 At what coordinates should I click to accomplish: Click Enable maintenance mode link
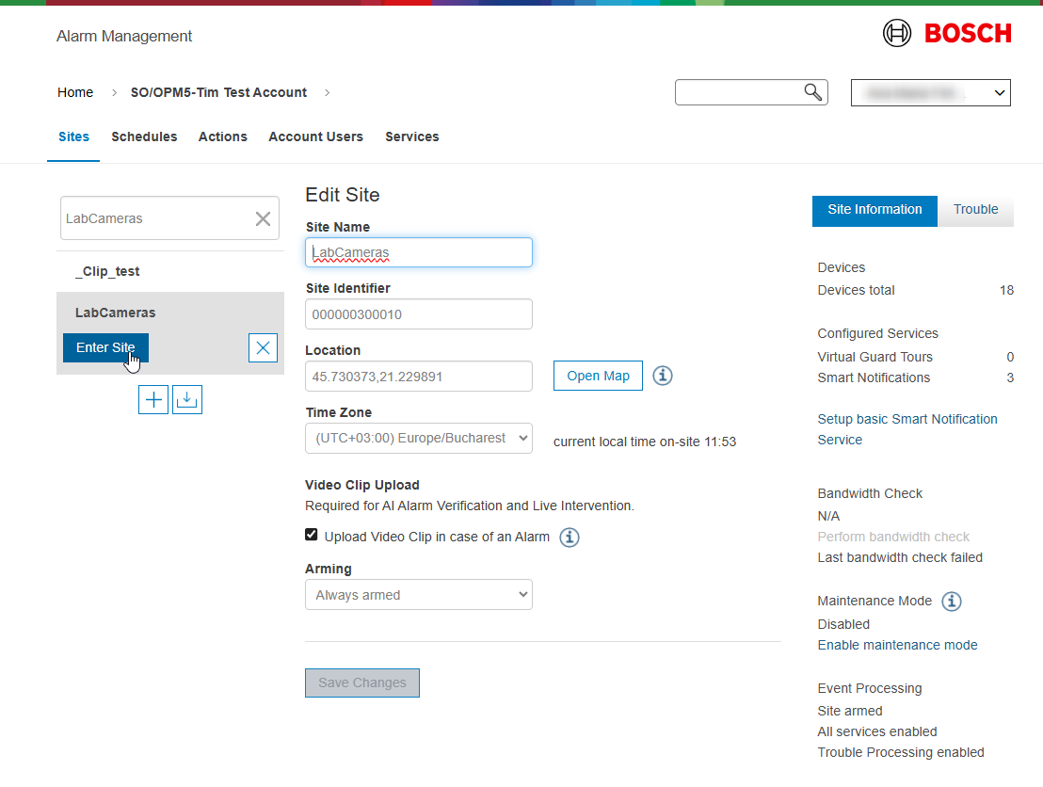pyautogui.click(x=897, y=645)
